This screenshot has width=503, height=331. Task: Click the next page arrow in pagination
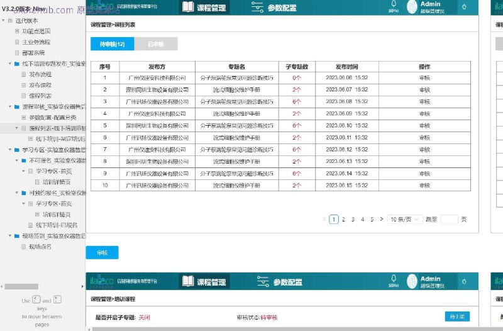click(x=382, y=219)
